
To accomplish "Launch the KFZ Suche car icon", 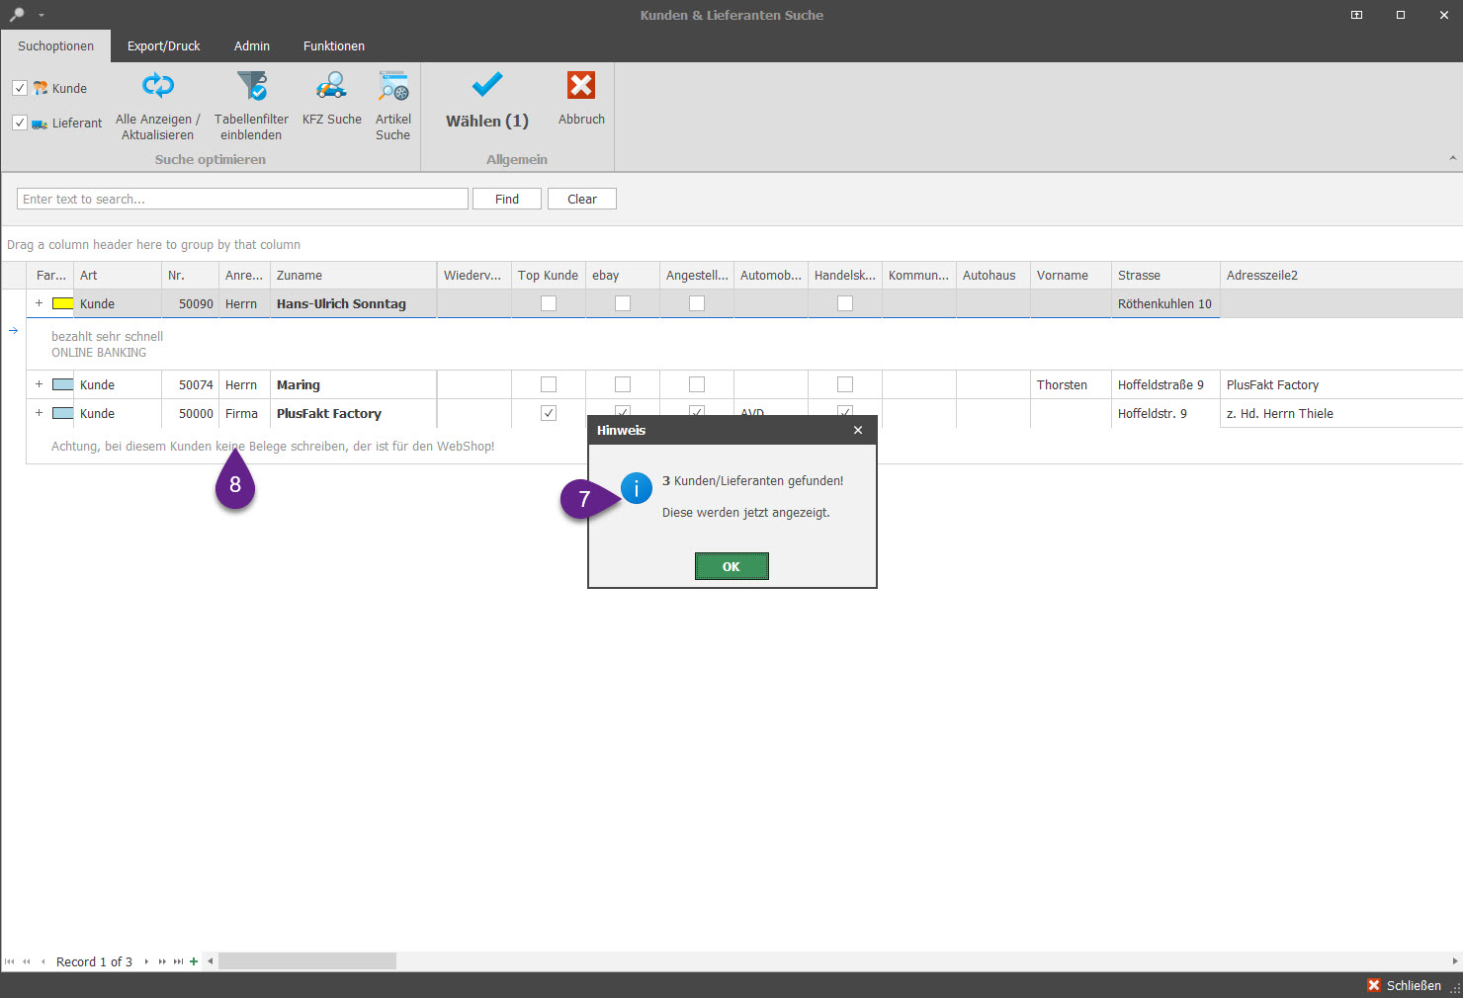I will pyautogui.click(x=331, y=86).
